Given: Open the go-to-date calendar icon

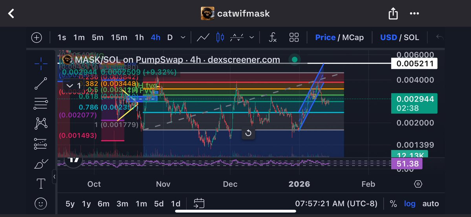Looking at the screenshot, I should point(199,204).
